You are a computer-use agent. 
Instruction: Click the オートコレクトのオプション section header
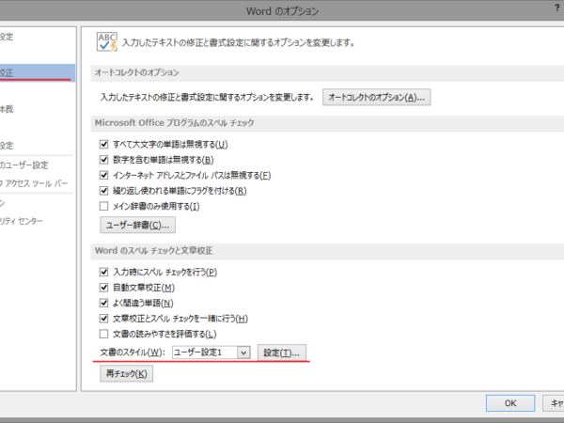[136, 72]
